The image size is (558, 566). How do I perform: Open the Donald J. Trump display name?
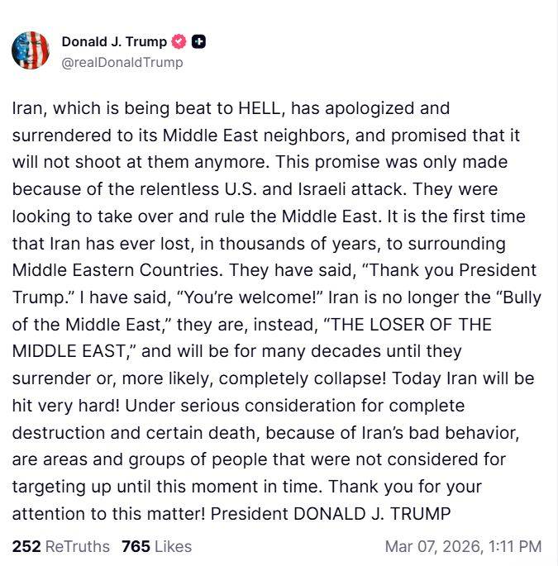(x=113, y=42)
